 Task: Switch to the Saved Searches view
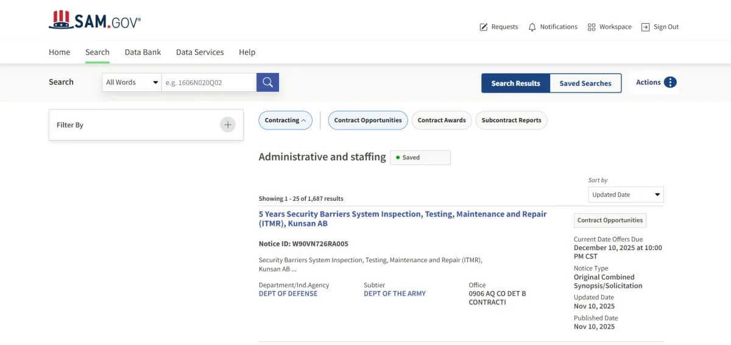click(x=585, y=83)
